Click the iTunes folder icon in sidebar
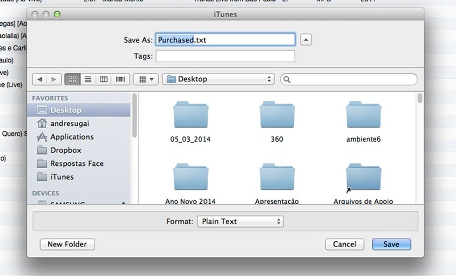 point(42,176)
